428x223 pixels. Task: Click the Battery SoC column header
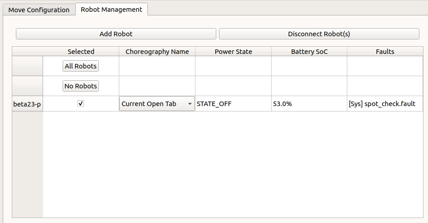click(309, 52)
